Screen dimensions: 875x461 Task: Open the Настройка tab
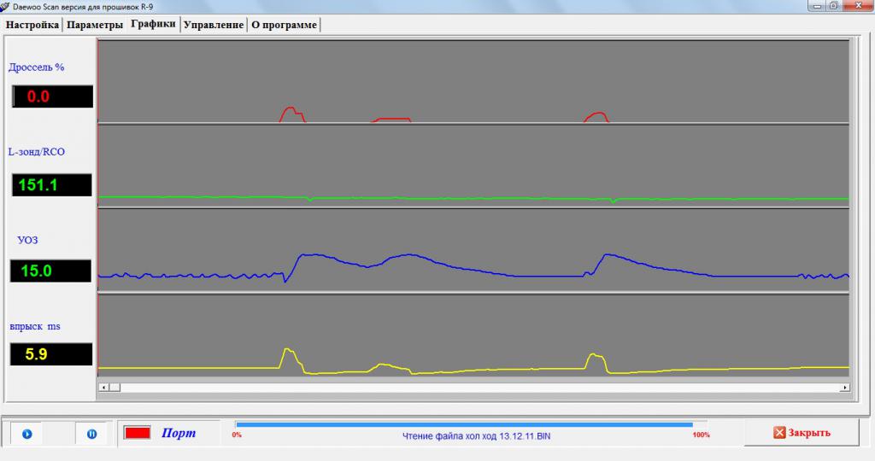click(x=32, y=25)
